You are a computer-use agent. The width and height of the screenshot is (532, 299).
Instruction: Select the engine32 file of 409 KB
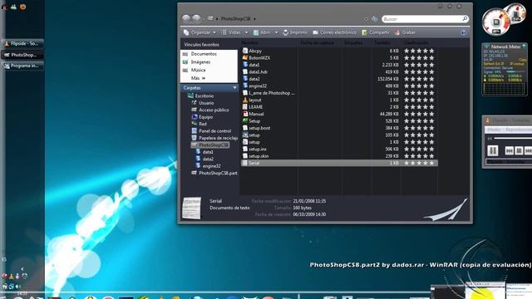click(254, 86)
